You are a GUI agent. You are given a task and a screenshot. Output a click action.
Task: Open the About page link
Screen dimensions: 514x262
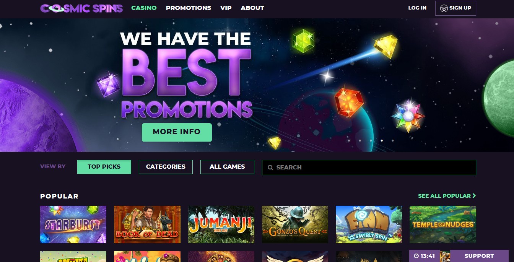[x=252, y=8]
